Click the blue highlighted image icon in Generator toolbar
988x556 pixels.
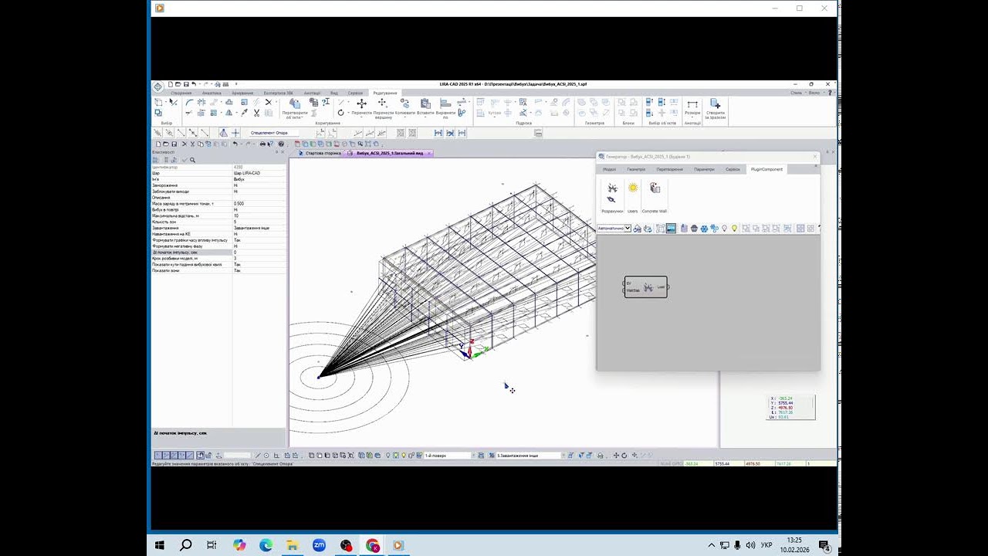coord(671,229)
